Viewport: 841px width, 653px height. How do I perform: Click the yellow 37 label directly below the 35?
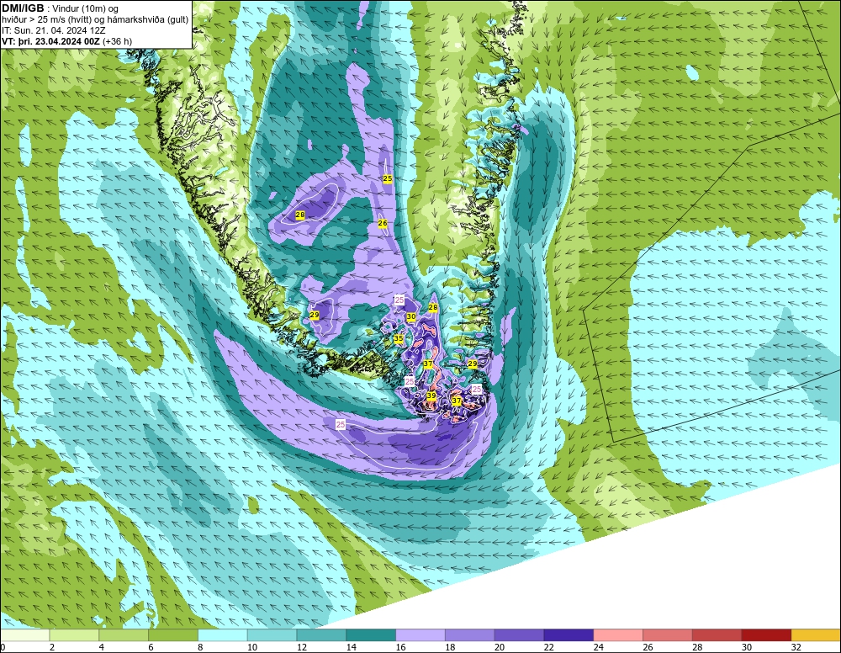tap(428, 364)
